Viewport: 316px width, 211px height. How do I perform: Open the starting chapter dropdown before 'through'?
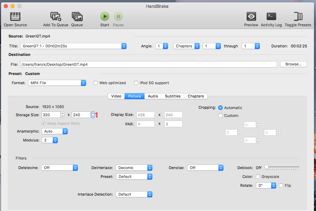click(212, 46)
